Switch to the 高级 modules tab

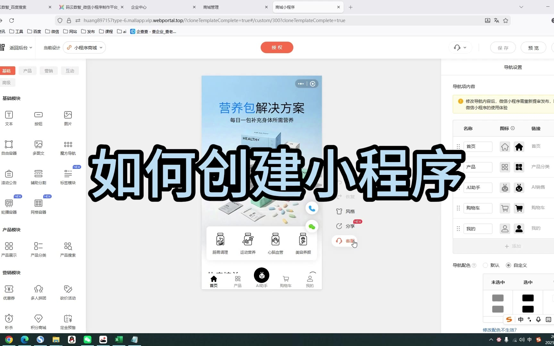pos(6,83)
